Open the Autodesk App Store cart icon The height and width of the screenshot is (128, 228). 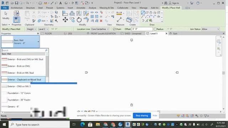192,3
